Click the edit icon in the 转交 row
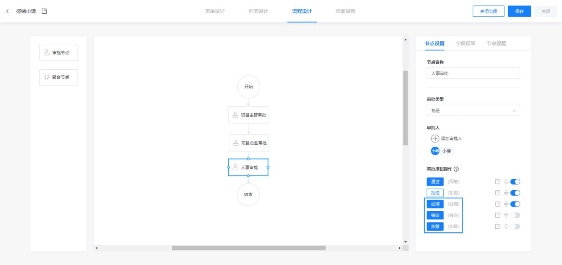Viewport: 562px width, 265px height. tap(498, 215)
